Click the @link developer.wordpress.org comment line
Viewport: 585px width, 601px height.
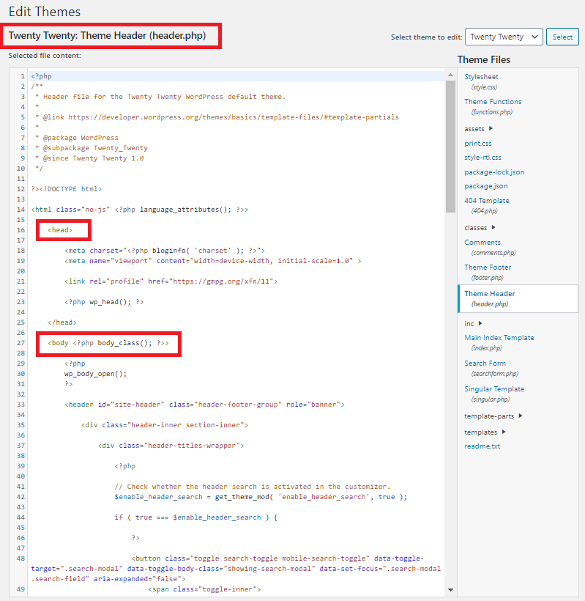pyautogui.click(x=217, y=117)
